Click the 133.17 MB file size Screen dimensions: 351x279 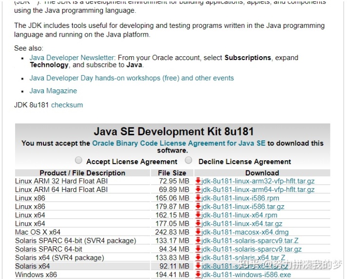[173, 241]
